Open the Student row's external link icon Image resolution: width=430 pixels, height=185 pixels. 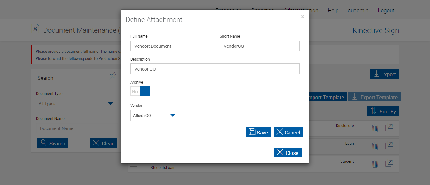[x=389, y=163]
